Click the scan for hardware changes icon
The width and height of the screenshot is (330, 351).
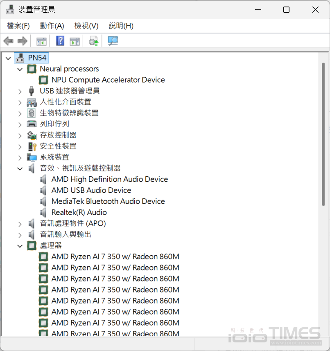pos(113,41)
